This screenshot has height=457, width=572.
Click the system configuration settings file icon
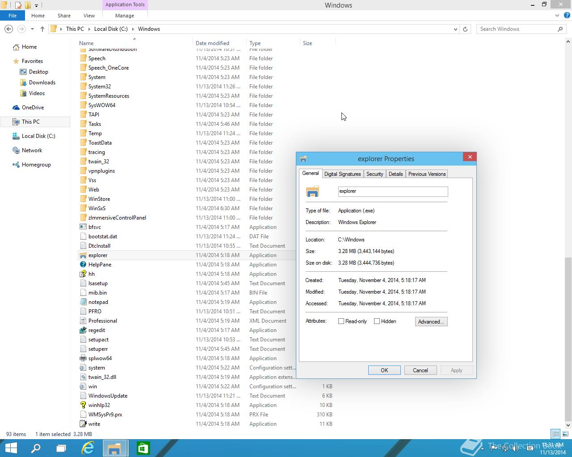(x=83, y=368)
